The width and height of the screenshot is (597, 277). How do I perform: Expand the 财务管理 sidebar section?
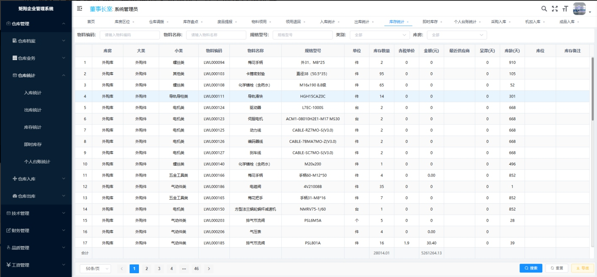tap(36, 231)
